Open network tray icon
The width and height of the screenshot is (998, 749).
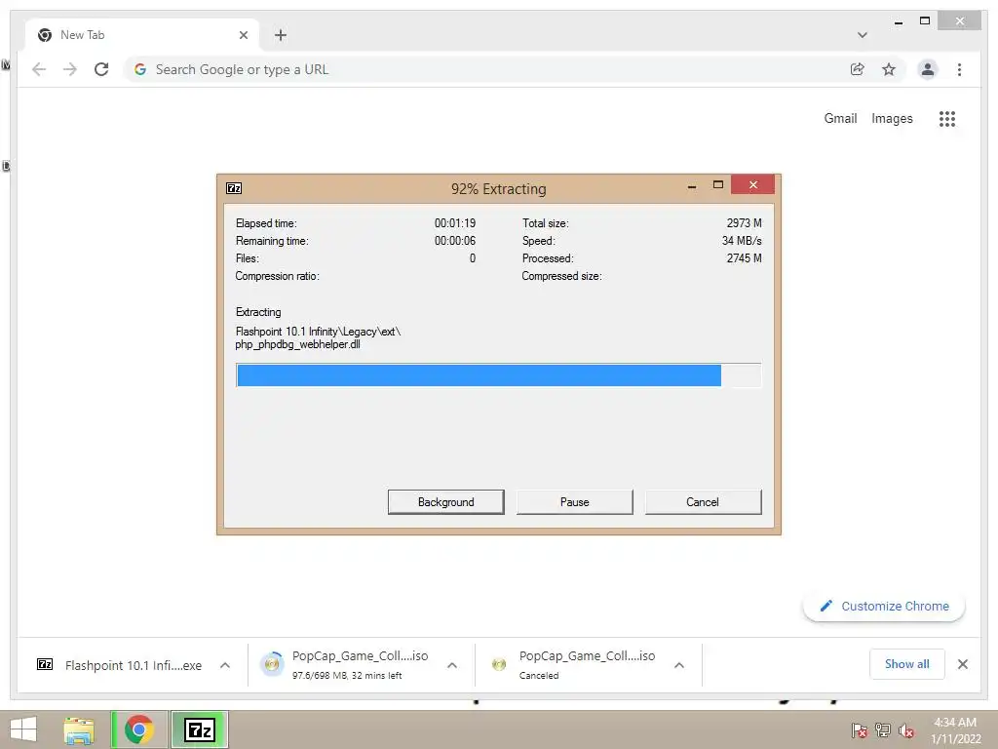[882, 729]
